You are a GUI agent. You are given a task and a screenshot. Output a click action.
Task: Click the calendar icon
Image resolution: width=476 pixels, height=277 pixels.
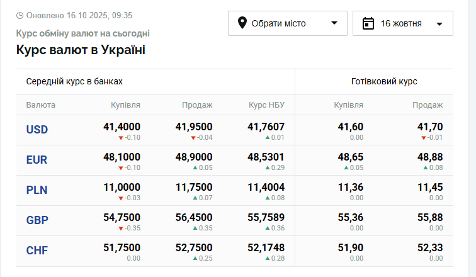click(x=368, y=23)
